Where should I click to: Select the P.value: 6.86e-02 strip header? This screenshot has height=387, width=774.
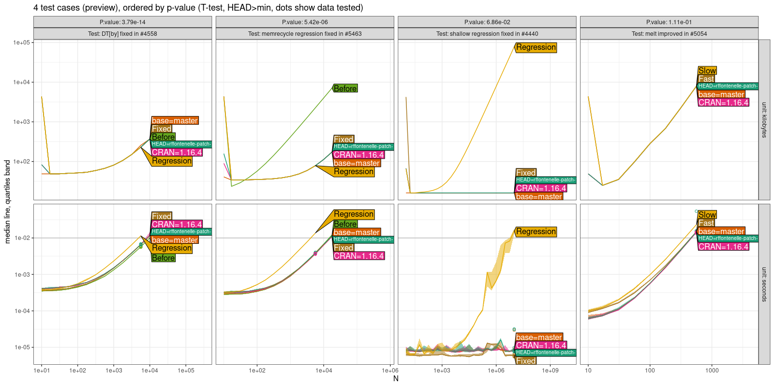487,22
